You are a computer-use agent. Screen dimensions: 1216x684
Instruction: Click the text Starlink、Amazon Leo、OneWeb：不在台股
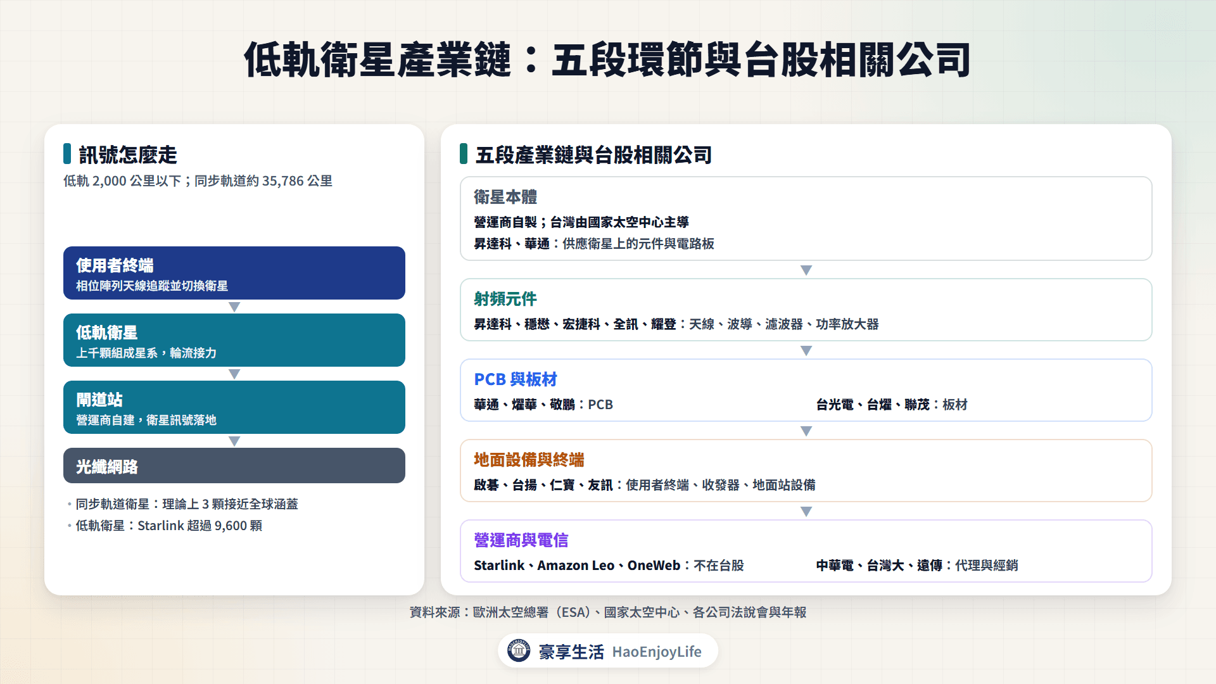tap(609, 566)
